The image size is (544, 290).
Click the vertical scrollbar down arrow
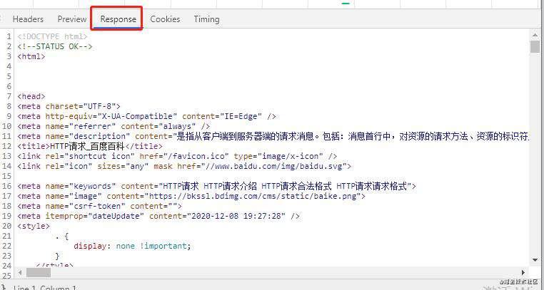(535, 259)
